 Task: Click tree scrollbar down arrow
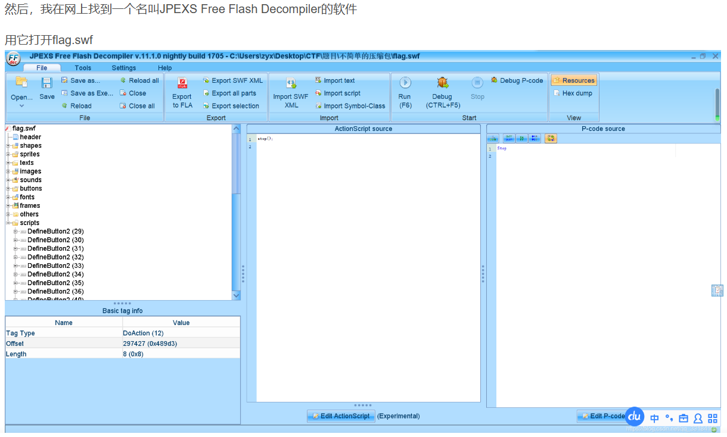[x=237, y=295]
